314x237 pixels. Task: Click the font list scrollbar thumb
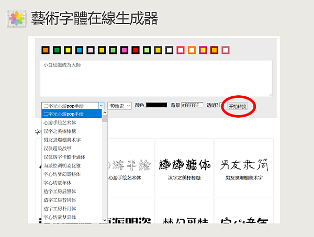[105, 119]
